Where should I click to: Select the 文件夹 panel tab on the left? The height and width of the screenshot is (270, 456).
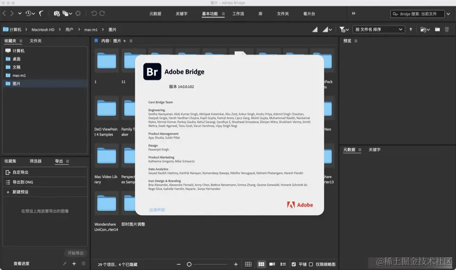[36, 41]
